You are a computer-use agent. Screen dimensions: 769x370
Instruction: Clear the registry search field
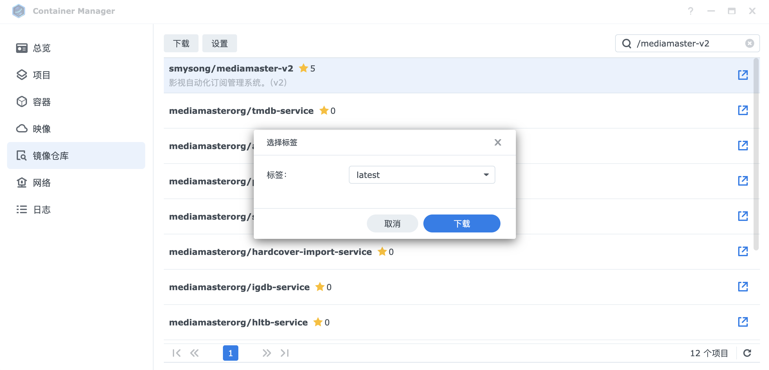click(x=749, y=43)
